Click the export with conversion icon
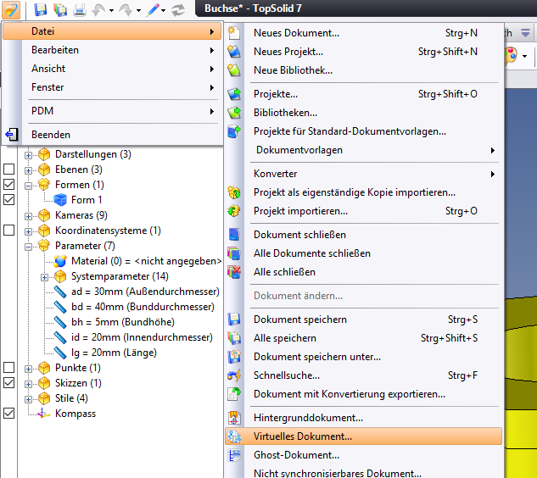Image resolution: width=537 pixels, height=478 pixels. pyautogui.click(x=234, y=394)
